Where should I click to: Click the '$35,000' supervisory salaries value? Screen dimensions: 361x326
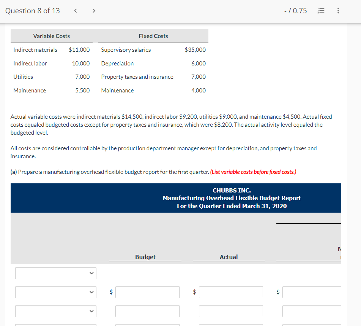click(x=195, y=49)
